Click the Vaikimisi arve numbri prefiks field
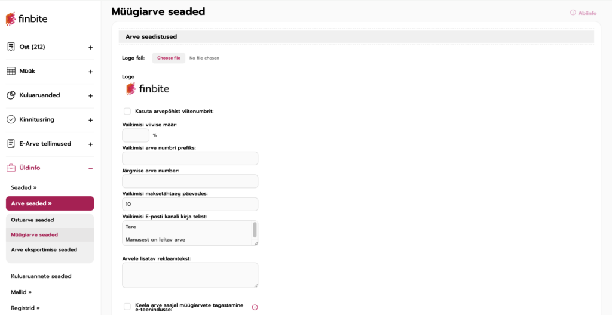This screenshot has width=612, height=315. point(190,158)
